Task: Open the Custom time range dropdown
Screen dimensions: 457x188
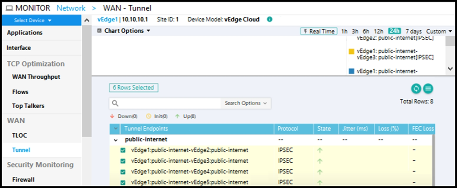Action: click(439, 31)
